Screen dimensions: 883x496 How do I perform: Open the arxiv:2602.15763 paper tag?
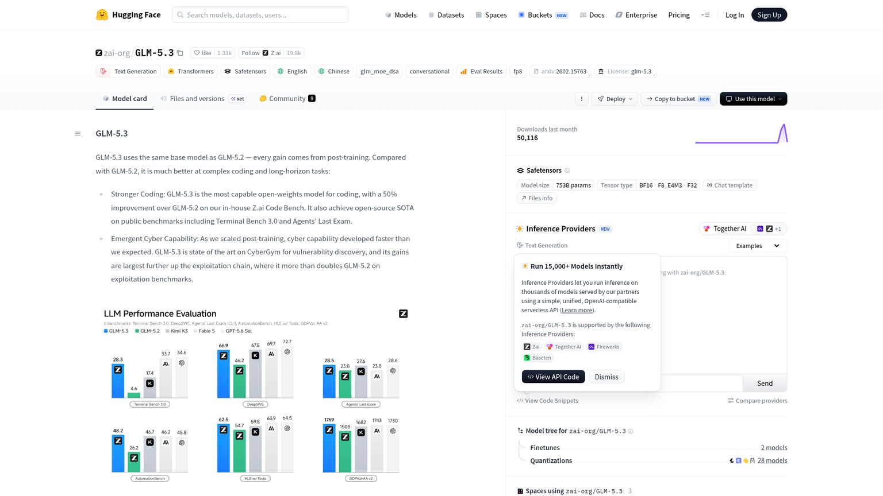(x=560, y=71)
